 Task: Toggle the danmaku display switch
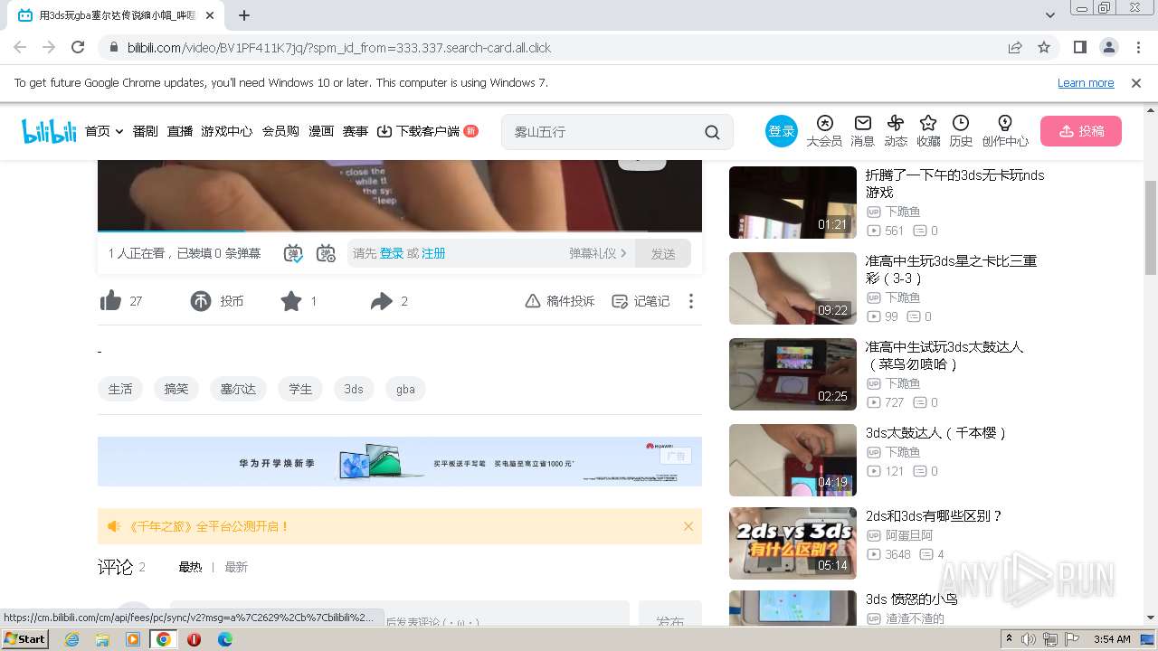pos(293,254)
